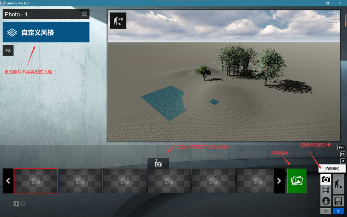Image resolution: width=347 pixels, height=217 pixels.
Task: Toggle the F8 quality key button
Action: coord(343,154)
